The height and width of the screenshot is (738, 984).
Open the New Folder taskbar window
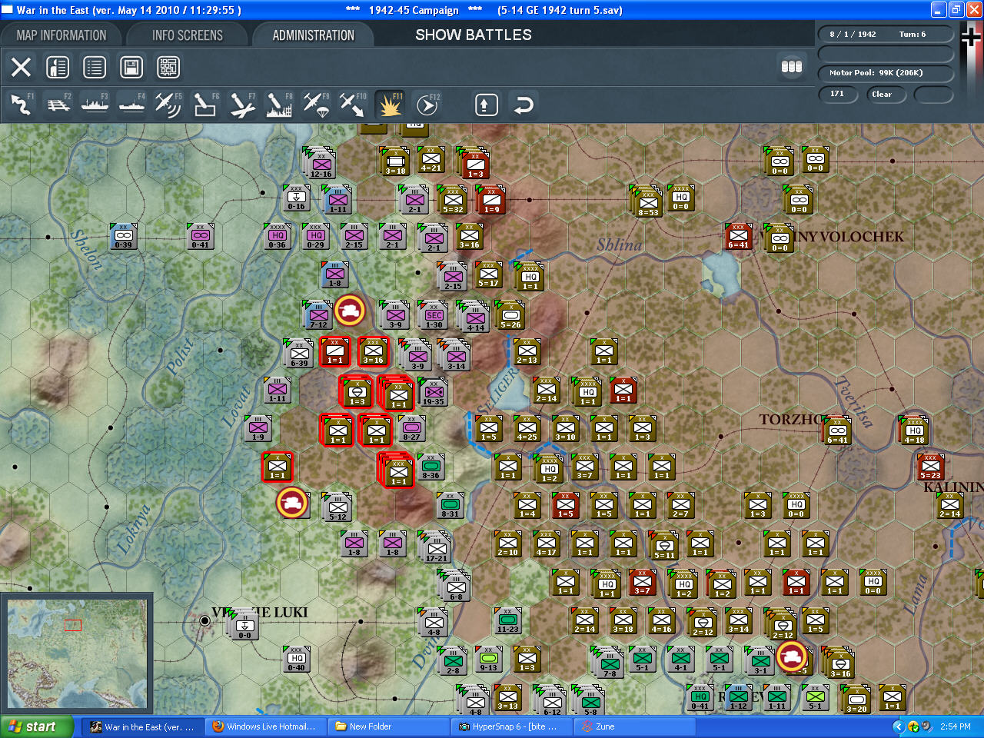(387, 726)
